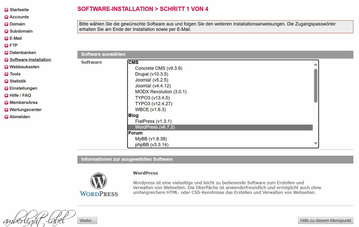Viewport: 359px width, 227px height.
Task: Click the arrow icon beside Hilfe / FAQ
Action: (x=6, y=95)
